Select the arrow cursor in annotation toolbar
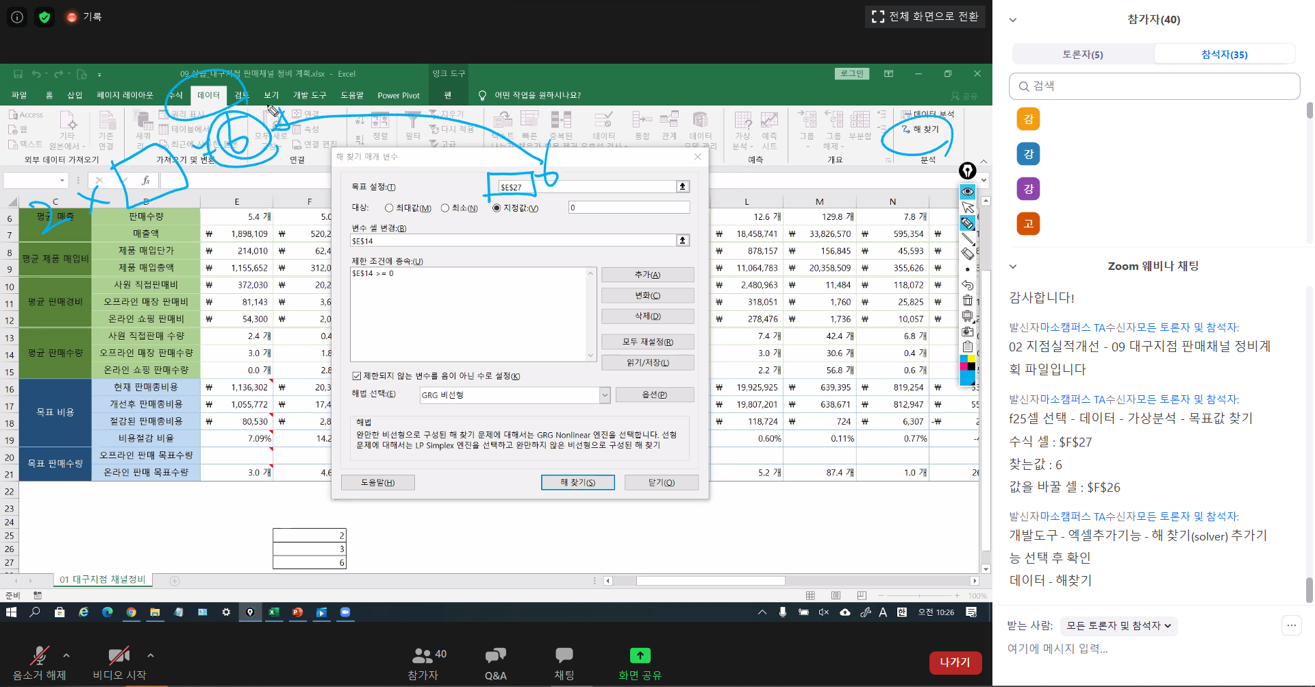The image size is (1315, 687). pyautogui.click(x=967, y=208)
